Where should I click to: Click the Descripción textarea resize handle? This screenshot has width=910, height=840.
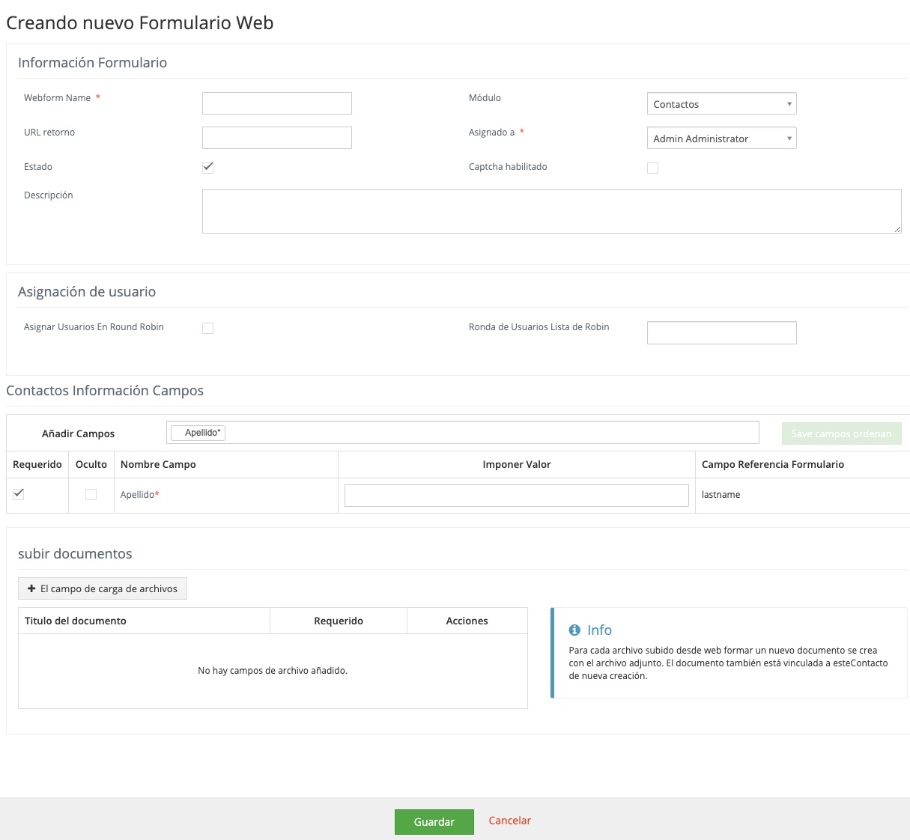click(x=897, y=229)
